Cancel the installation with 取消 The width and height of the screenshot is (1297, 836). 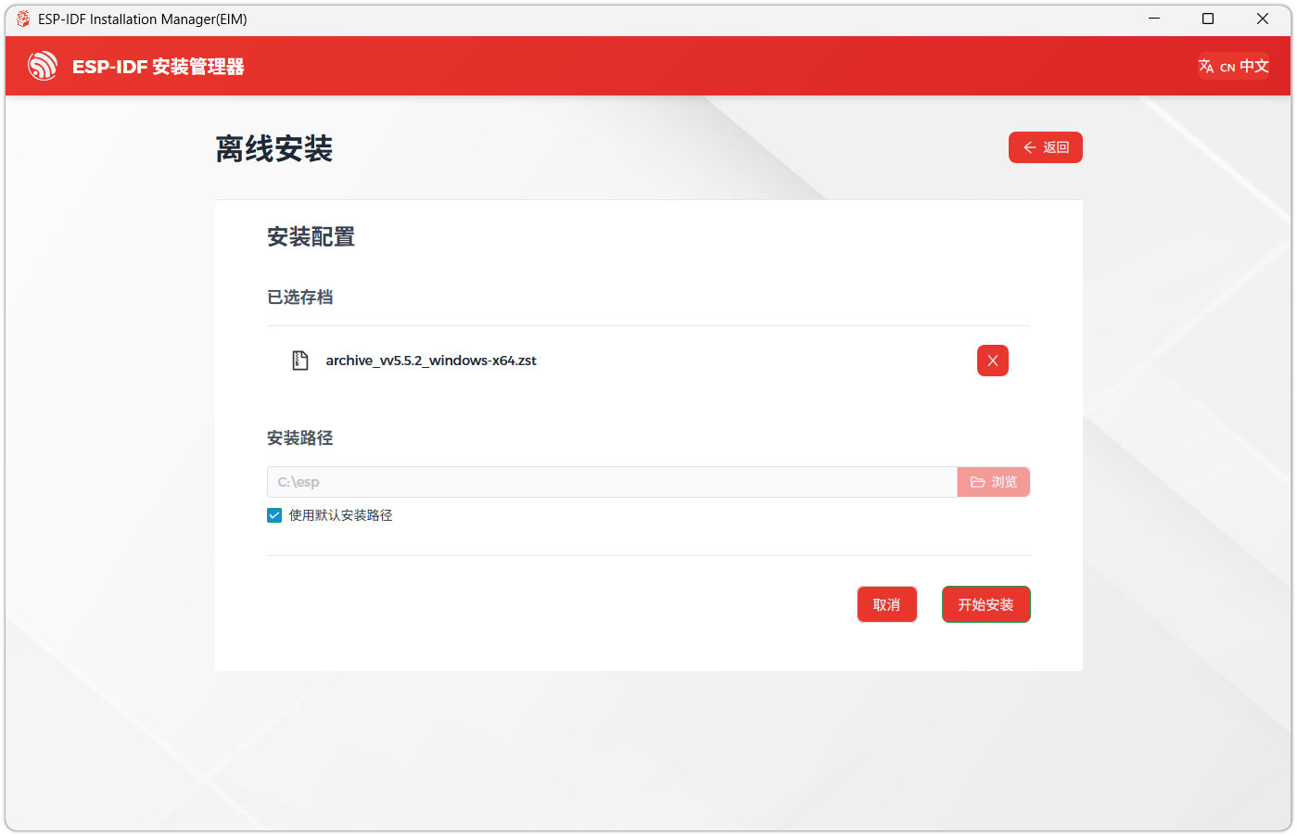pyautogui.click(x=886, y=604)
